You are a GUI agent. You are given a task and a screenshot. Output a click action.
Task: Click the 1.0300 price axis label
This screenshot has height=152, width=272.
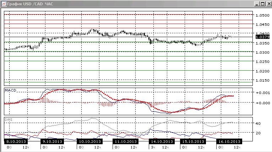[262, 52]
